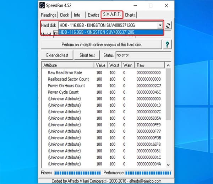This screenshot has width=213, height=184.
Task: Click raw value 00000000004A
Action: click(149, 164)
